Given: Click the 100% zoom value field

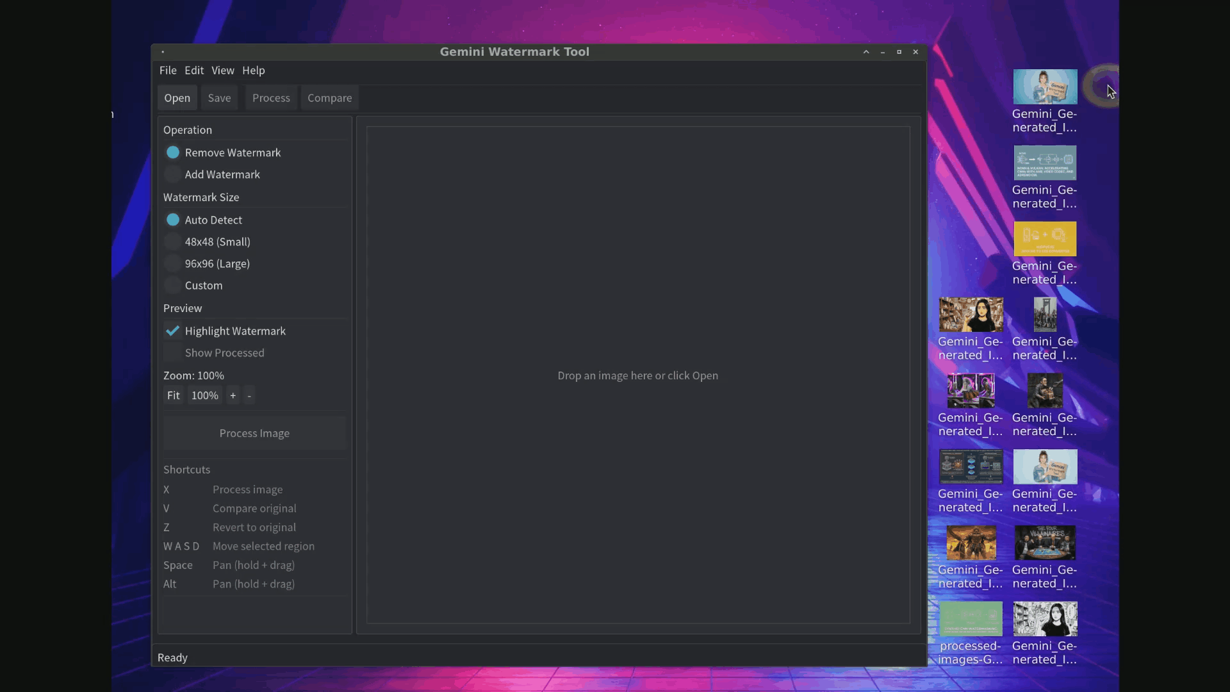Looking at the screenshot, I should pyautogui.click(x=204, y=395).
